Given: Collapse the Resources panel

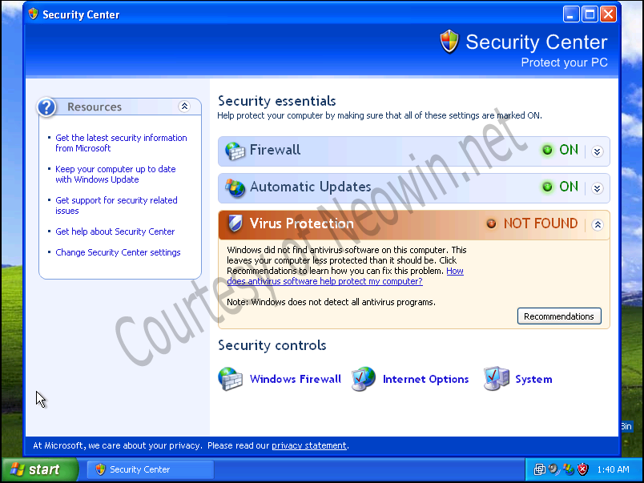Looking at the screenshot, I should (x=184, y=107).
